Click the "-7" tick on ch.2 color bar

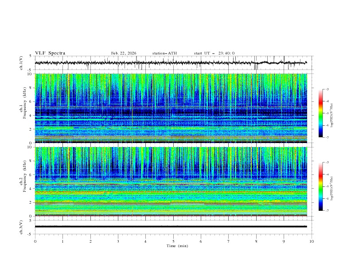(327, 211)
